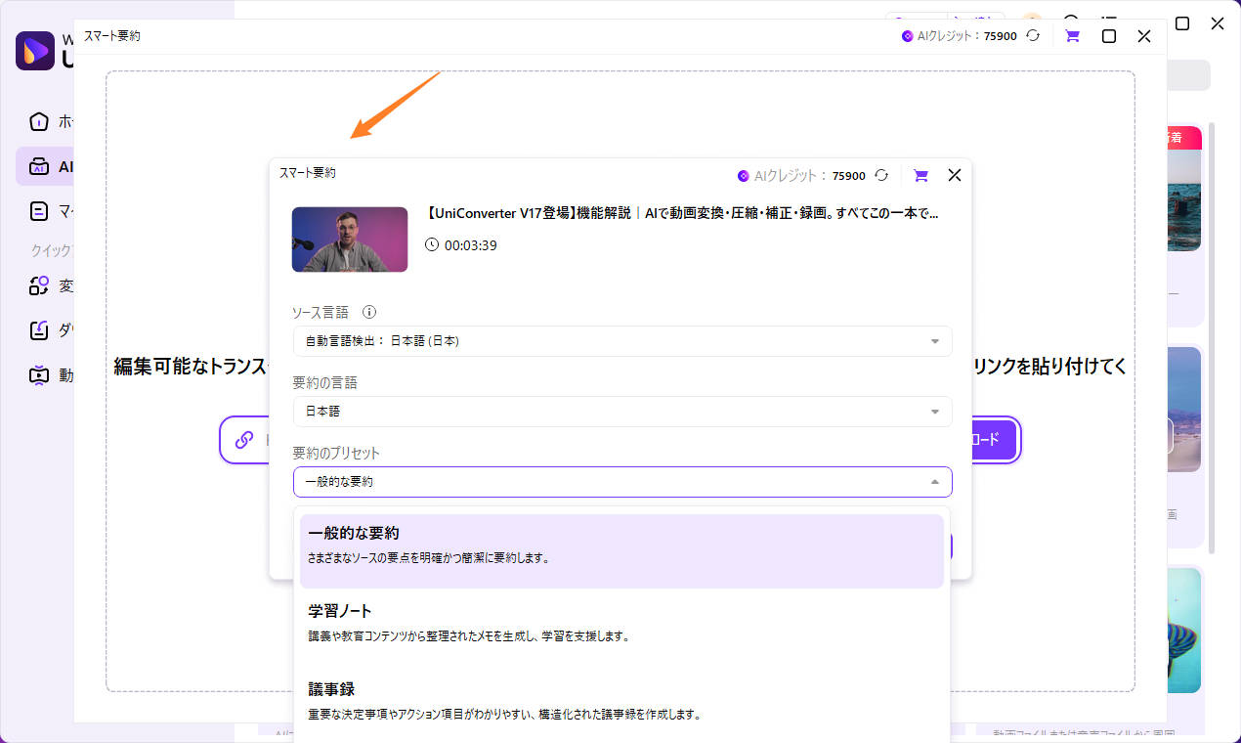Click the info icon next to ソース言語
Image resolution: width=1241 pixels, height=743 pixels.
coord(368,312)
